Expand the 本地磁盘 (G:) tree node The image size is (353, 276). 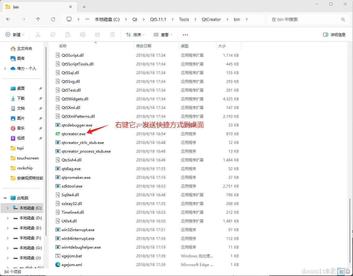pos(8,248)
